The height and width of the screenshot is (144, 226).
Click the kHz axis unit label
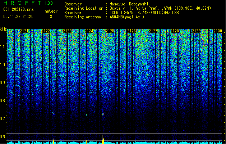point(3,29)
